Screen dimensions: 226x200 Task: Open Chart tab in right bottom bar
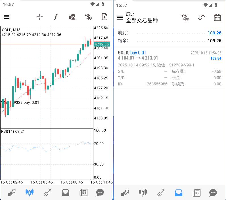click(142, 193)
